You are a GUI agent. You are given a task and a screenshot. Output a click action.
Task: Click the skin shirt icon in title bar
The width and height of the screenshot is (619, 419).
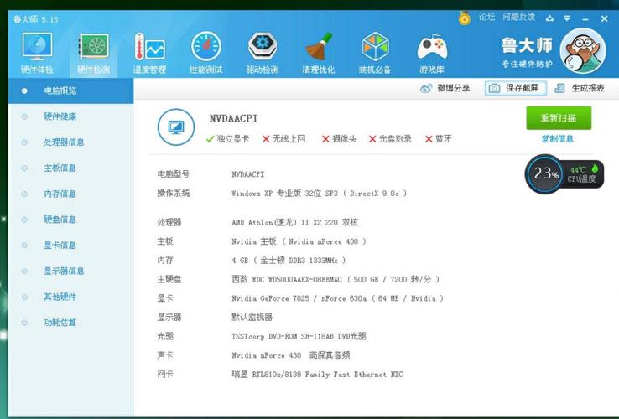point(549,18)
